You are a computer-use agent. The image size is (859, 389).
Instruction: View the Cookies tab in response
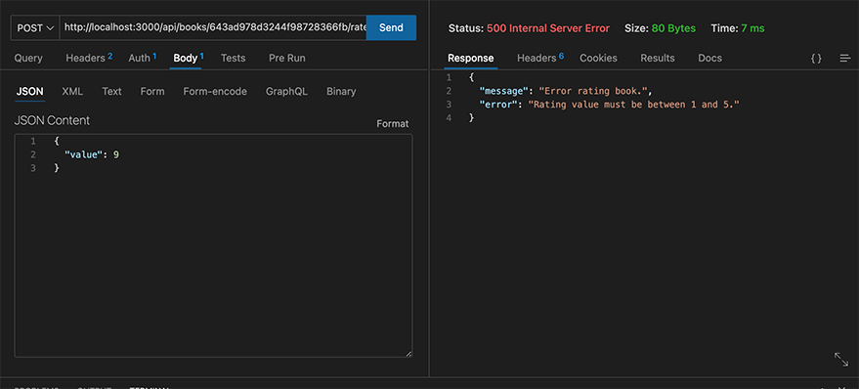click(x=598, y=58)
